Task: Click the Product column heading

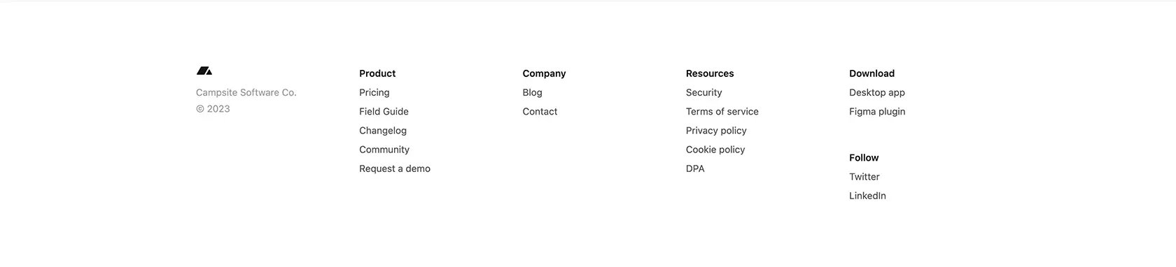Action: pos(377,73)
